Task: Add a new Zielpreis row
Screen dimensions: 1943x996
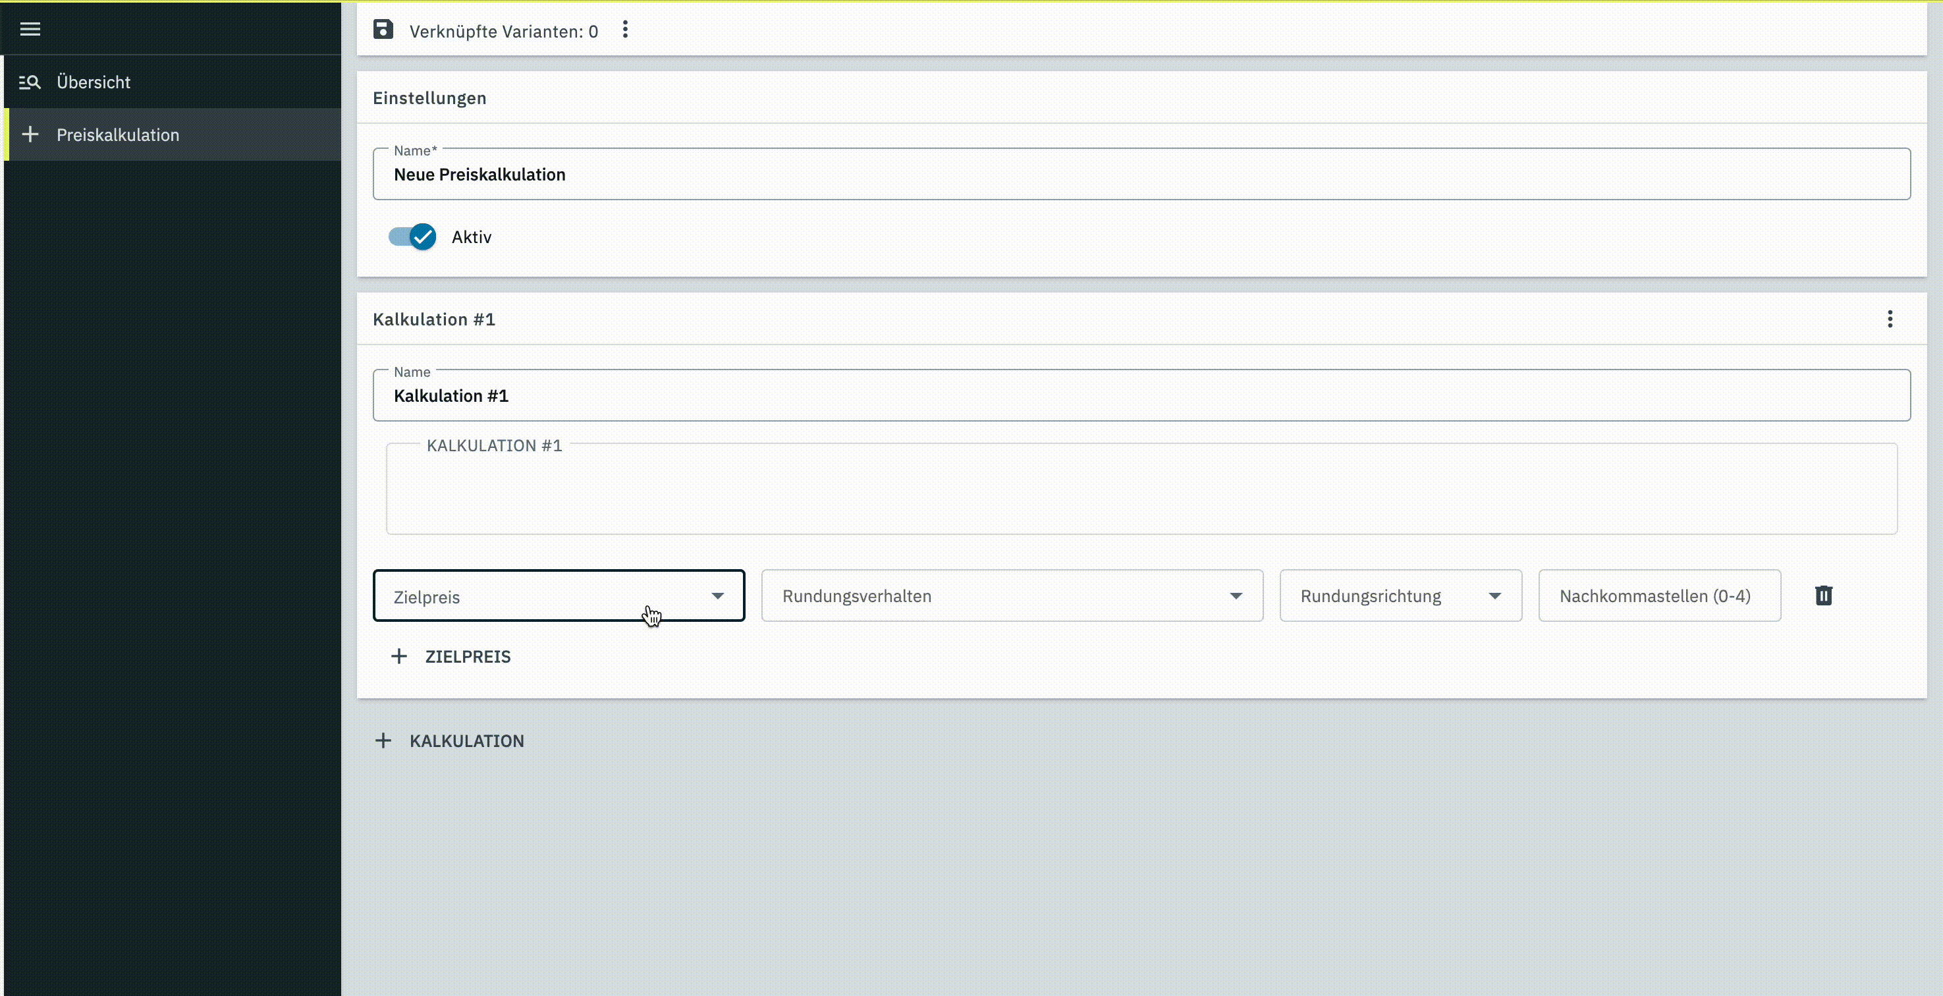Action: click(451, 657)
